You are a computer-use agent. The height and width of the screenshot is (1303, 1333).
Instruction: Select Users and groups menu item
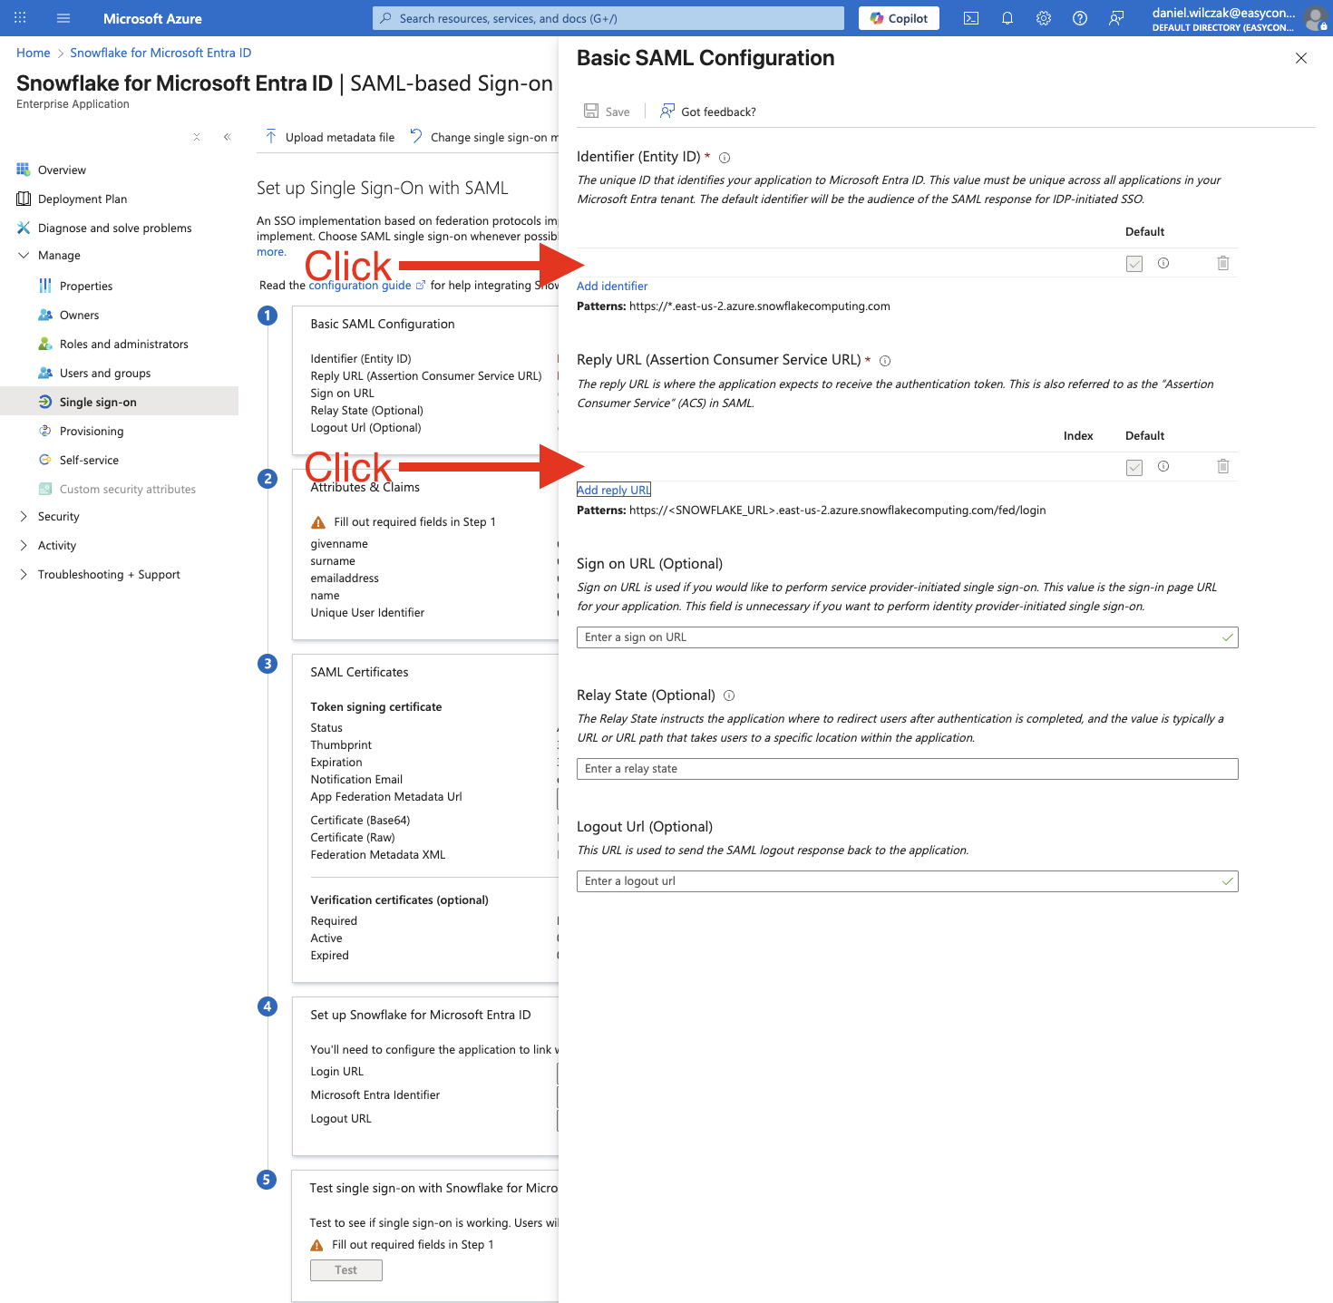coord(105,374)
